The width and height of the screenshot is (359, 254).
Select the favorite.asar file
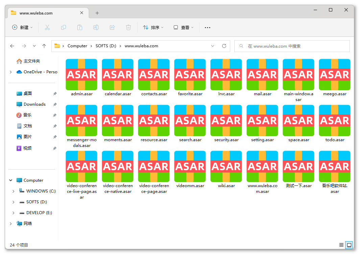[x=190, y=78]
